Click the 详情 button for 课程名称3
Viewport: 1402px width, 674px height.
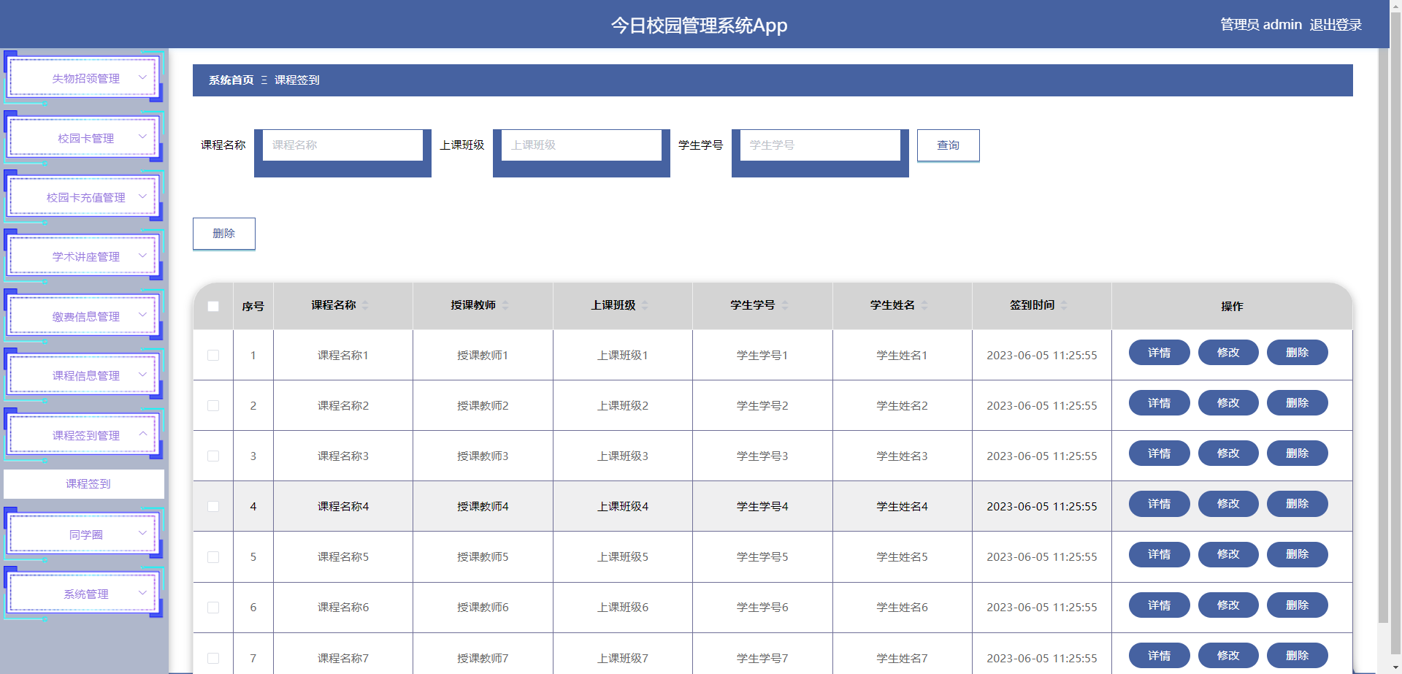tap(1159, 453)
